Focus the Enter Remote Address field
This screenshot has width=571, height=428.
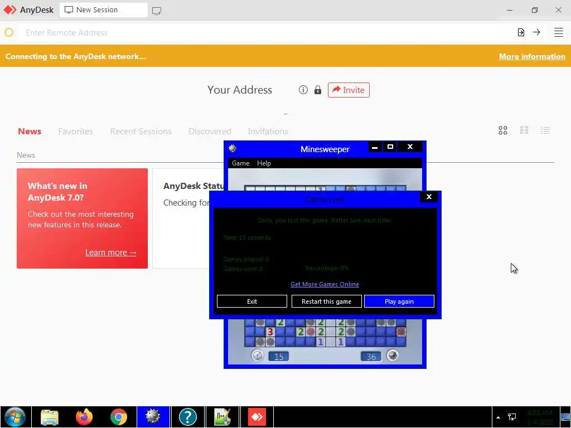pyautogui.click(x=266, y=33)
